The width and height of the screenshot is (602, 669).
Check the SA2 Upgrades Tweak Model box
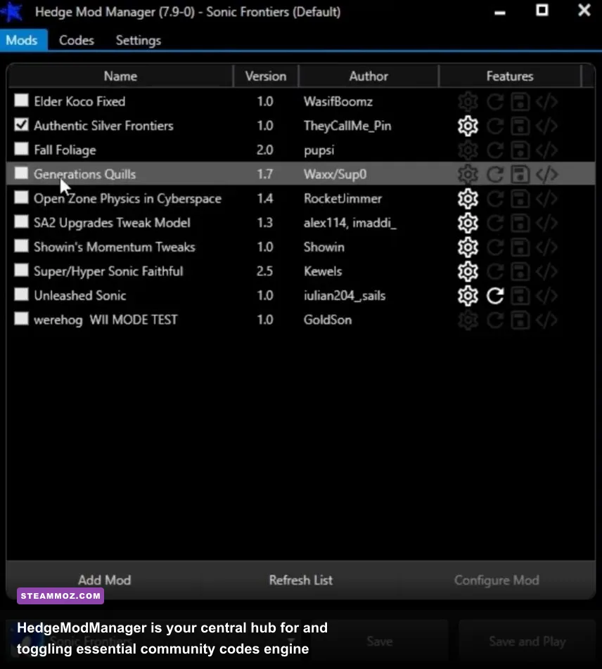pyautogui.click(x=21, y=222)
